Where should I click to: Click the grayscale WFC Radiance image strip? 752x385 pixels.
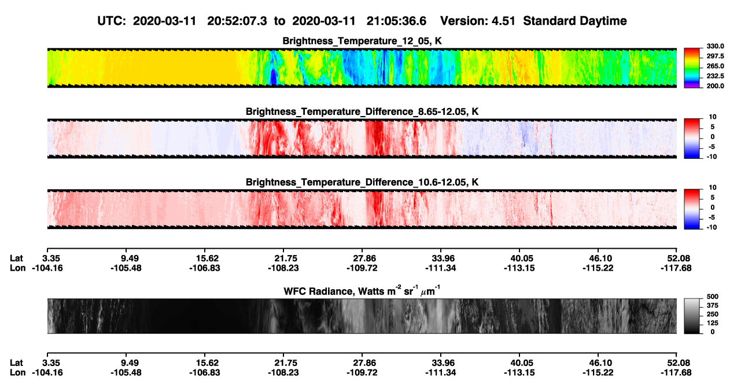[362, 316]
